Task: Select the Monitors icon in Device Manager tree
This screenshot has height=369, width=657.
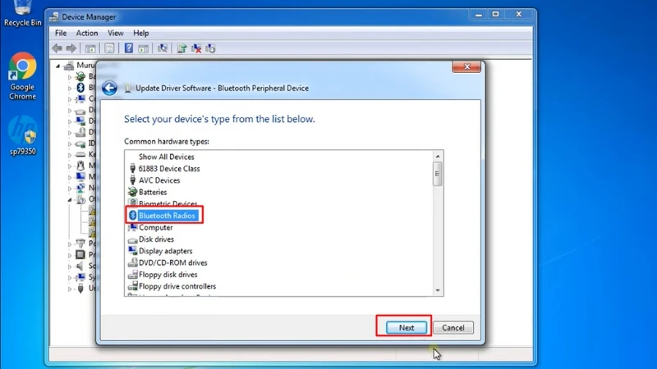Action: coord(80,176)
